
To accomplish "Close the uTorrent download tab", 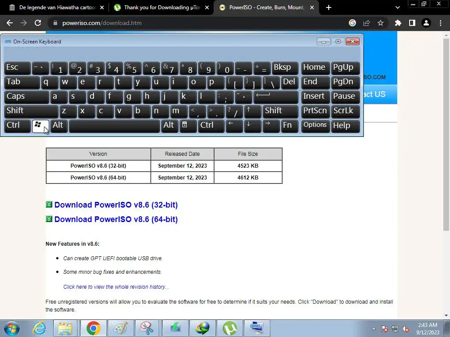I will click(207, 7).
